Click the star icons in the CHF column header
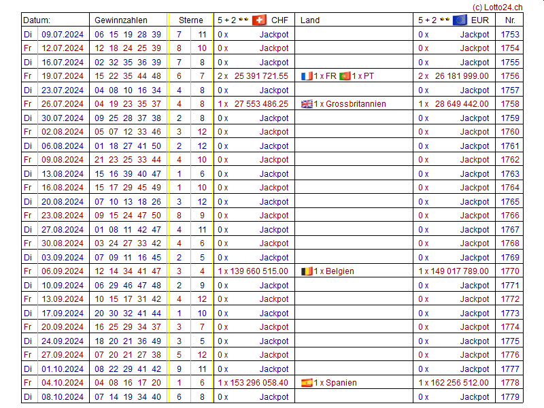The width and height of the screenshot is (544, 408). click(x=243, y=20)
